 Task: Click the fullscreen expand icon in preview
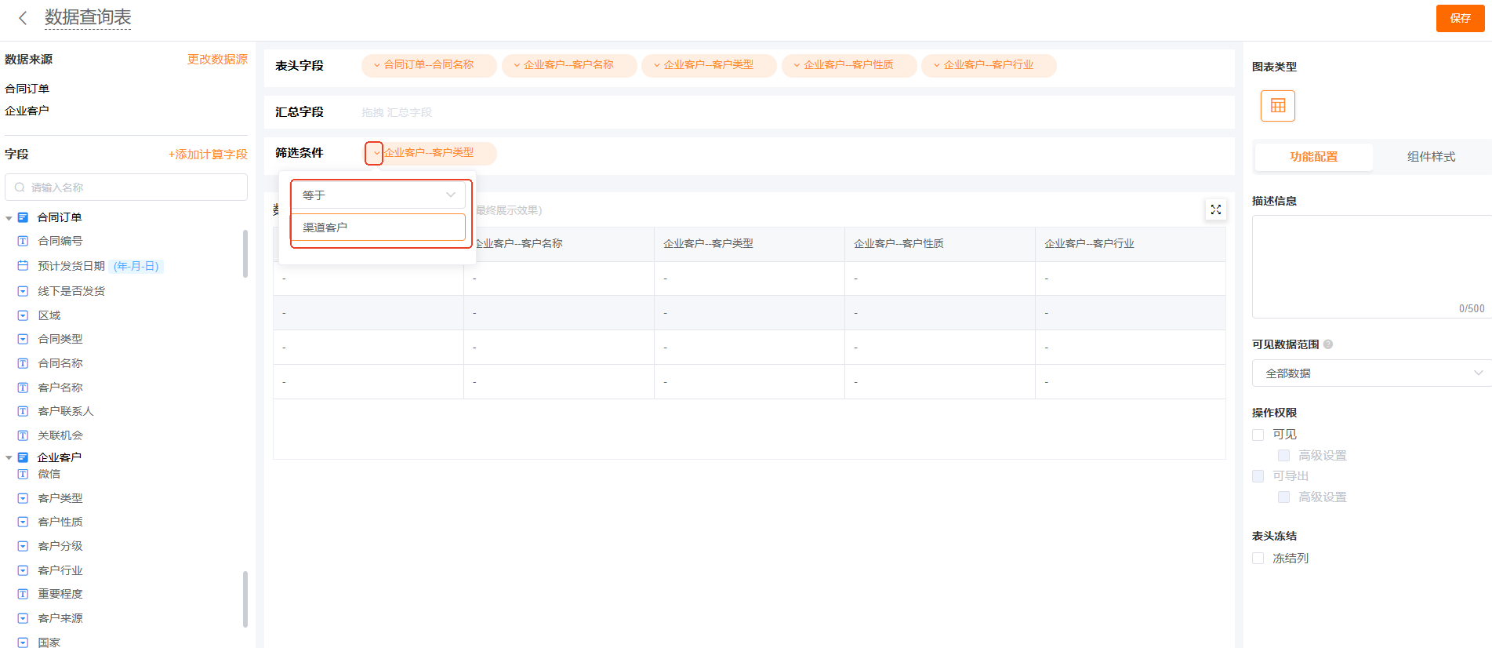(x=1215, y=209)
